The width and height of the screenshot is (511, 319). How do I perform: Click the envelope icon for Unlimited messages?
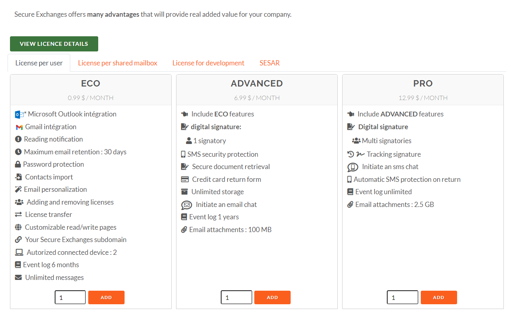pyautogui.click(x=18, y=278)
